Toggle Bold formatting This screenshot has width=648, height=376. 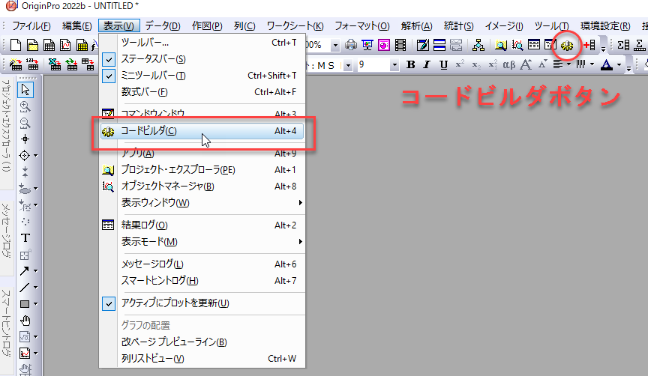tap(411, 65)
